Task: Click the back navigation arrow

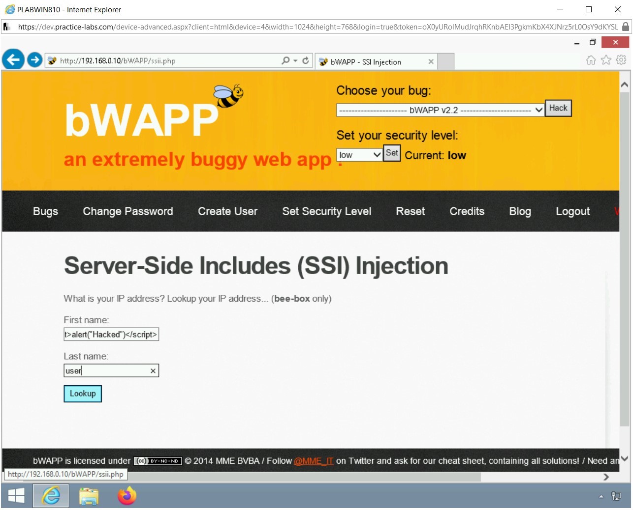Action: point(13,59)
